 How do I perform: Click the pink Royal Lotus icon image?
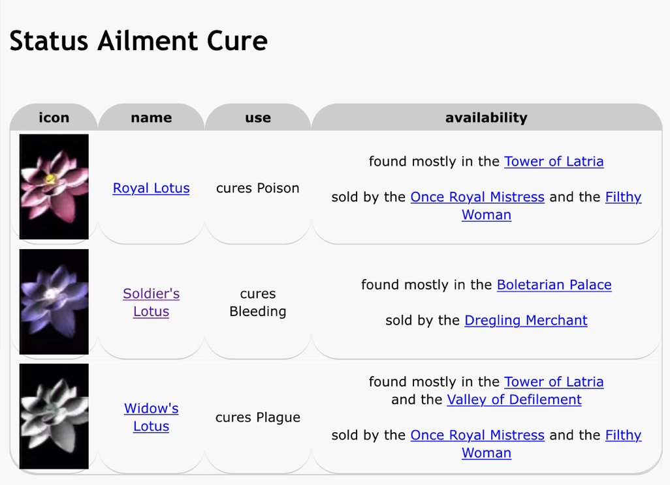click(54, 187)
